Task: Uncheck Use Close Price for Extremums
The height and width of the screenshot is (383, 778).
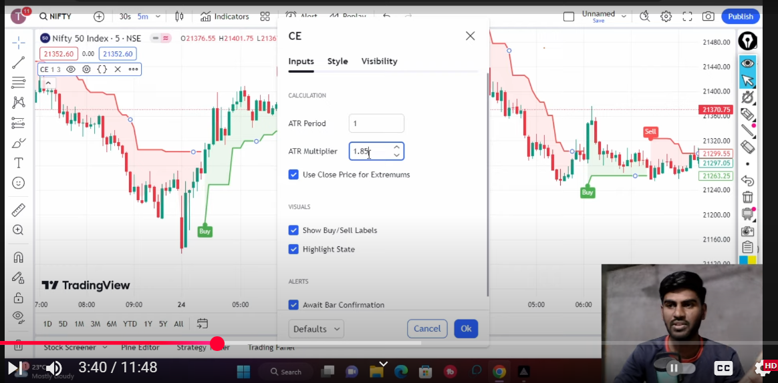Action: click(x=293, y=174)
